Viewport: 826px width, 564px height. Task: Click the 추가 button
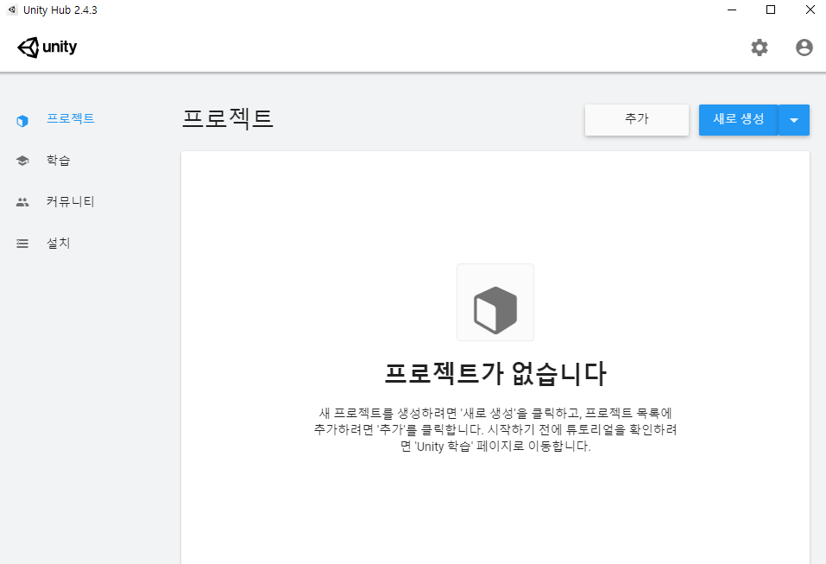[x=637, y=120]
